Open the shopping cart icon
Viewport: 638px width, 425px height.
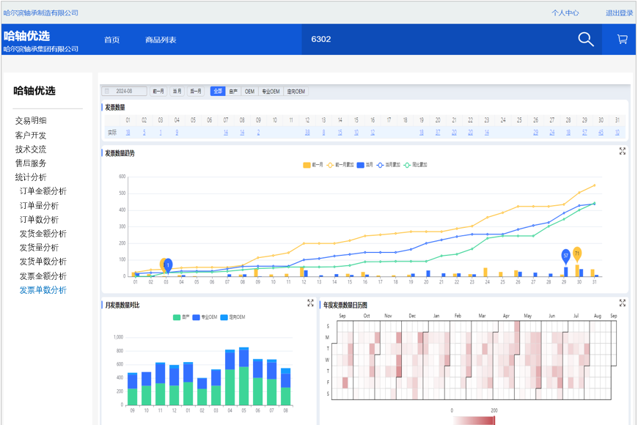click(x=622, y=40)
